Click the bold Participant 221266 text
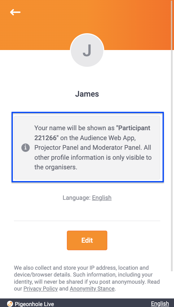Image resolution: width=174 pixels, height=307 pixels. tap(92, 133)
